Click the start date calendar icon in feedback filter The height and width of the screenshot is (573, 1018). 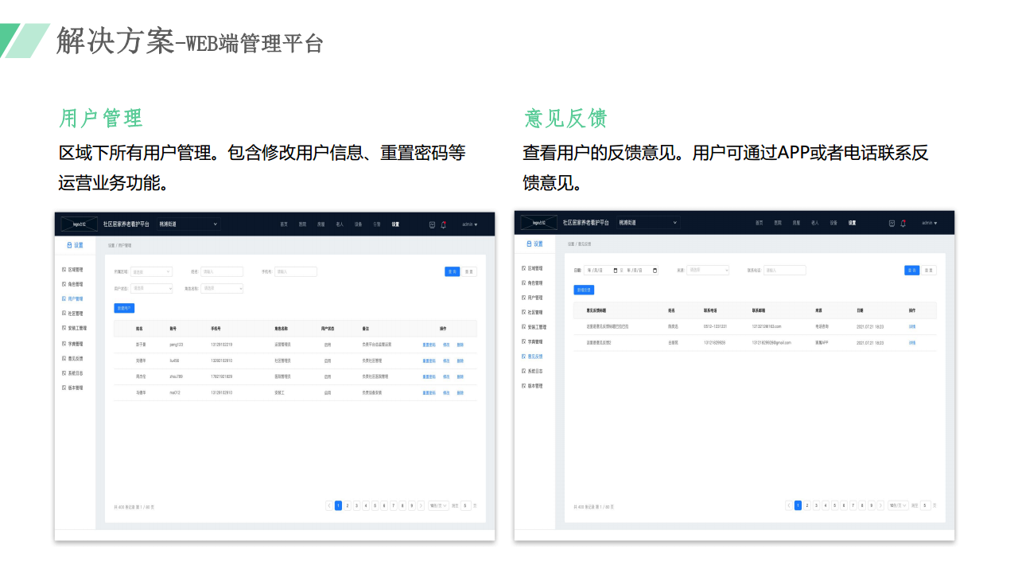pyautogui.click(x=616, y=271)
